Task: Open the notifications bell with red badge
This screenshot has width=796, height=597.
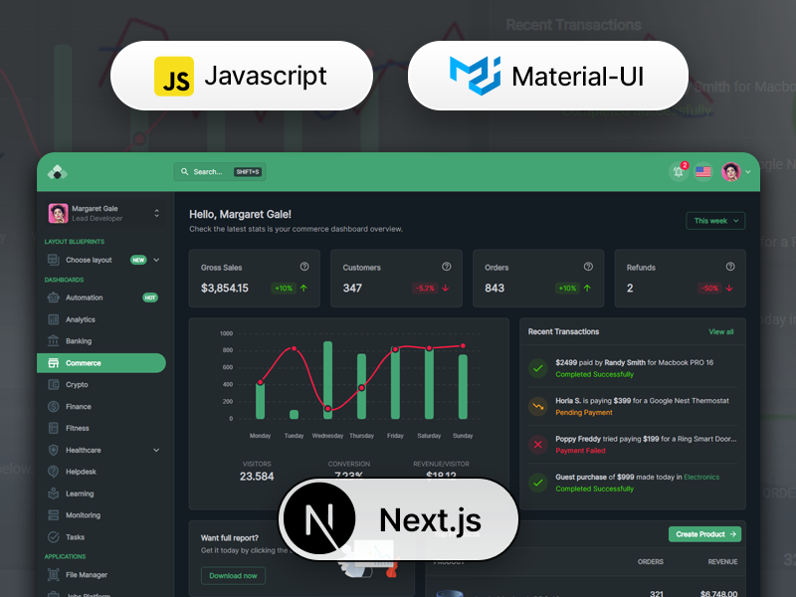Action: [679, 171]
